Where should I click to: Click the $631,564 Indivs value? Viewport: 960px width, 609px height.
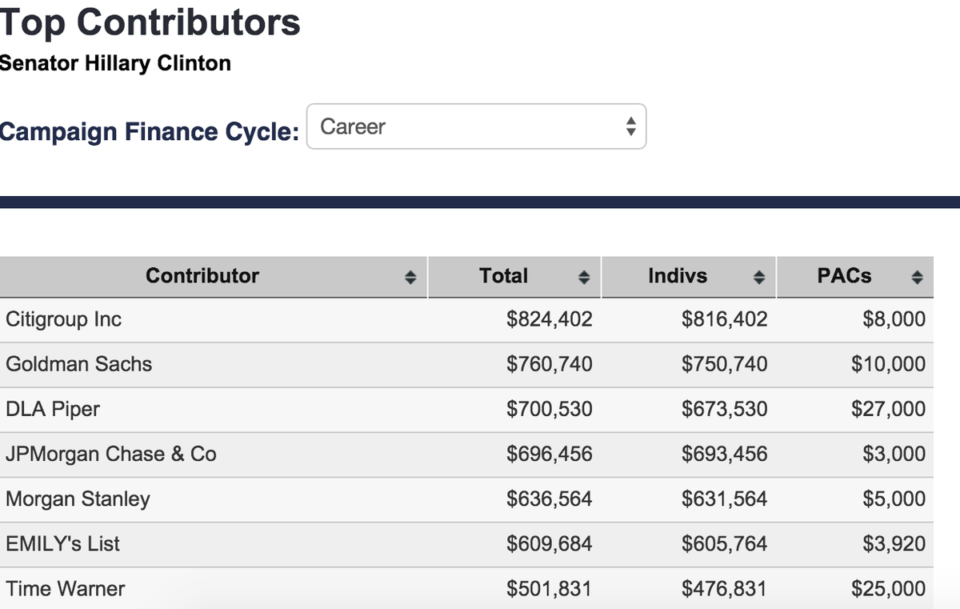(724, 499)
